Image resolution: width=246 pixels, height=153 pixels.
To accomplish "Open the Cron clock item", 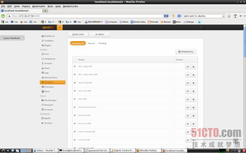I will [x=45, y=54].
